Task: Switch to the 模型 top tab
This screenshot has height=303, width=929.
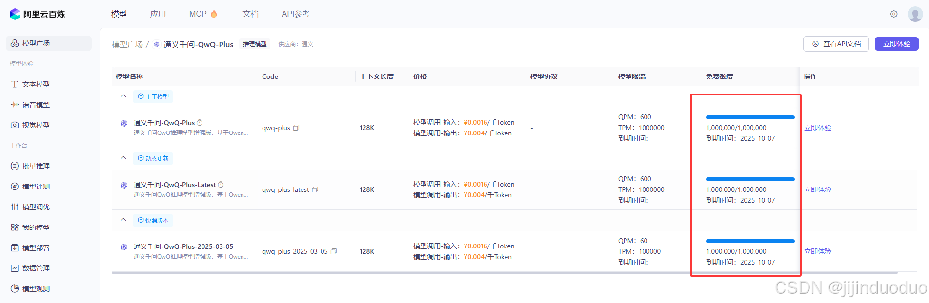Action: [119, 14]
